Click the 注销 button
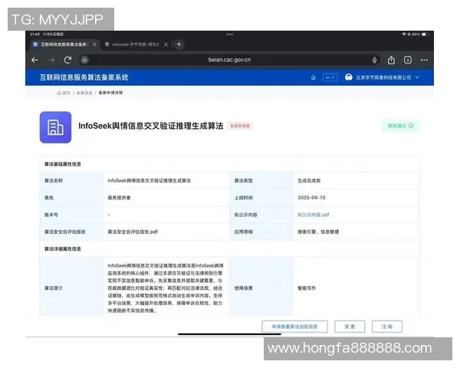 click(387, 327)
